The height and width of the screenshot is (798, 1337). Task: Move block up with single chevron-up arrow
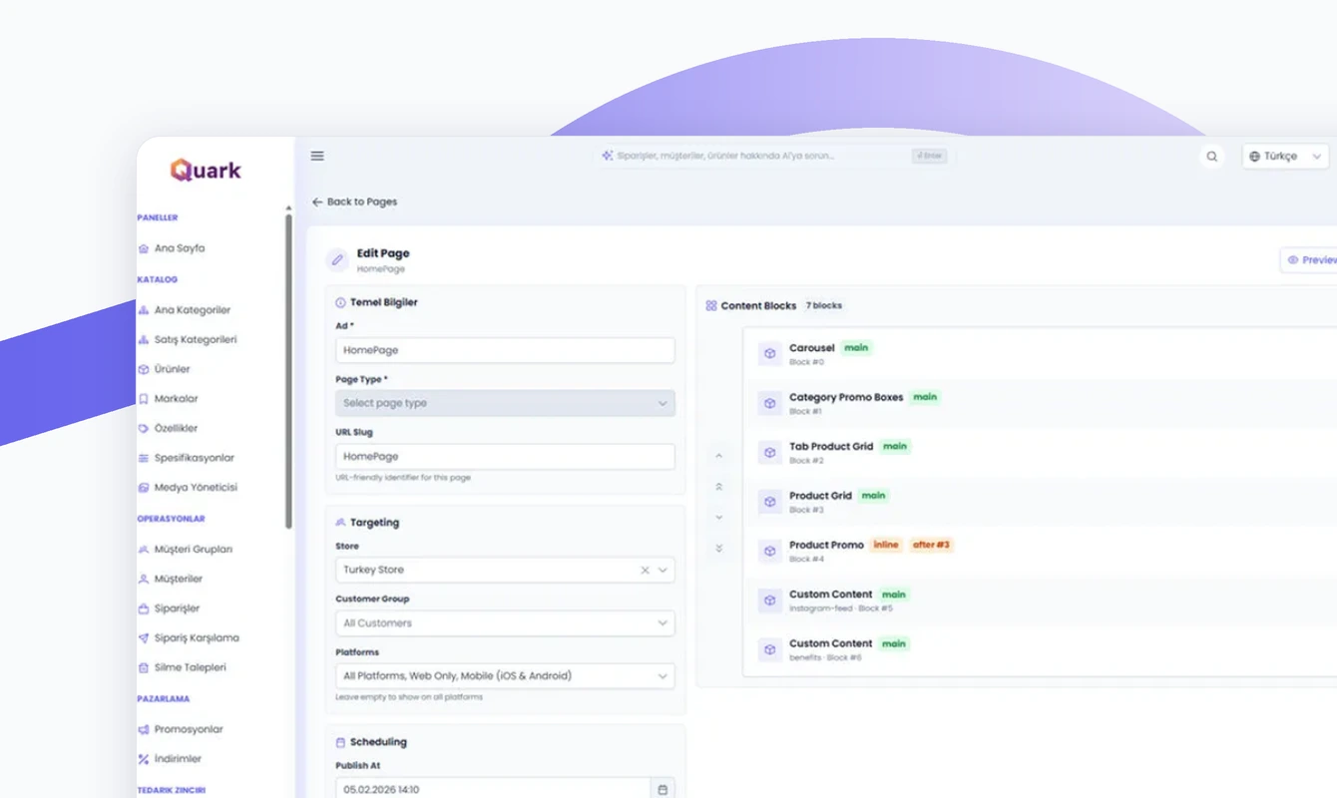718,456
